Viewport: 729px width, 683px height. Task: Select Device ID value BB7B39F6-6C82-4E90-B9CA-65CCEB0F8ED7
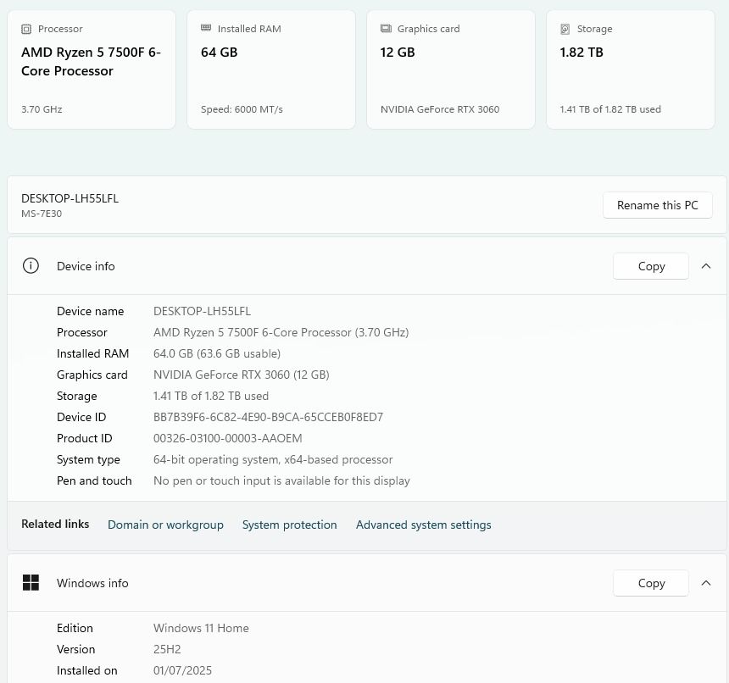tap(268, 417)
